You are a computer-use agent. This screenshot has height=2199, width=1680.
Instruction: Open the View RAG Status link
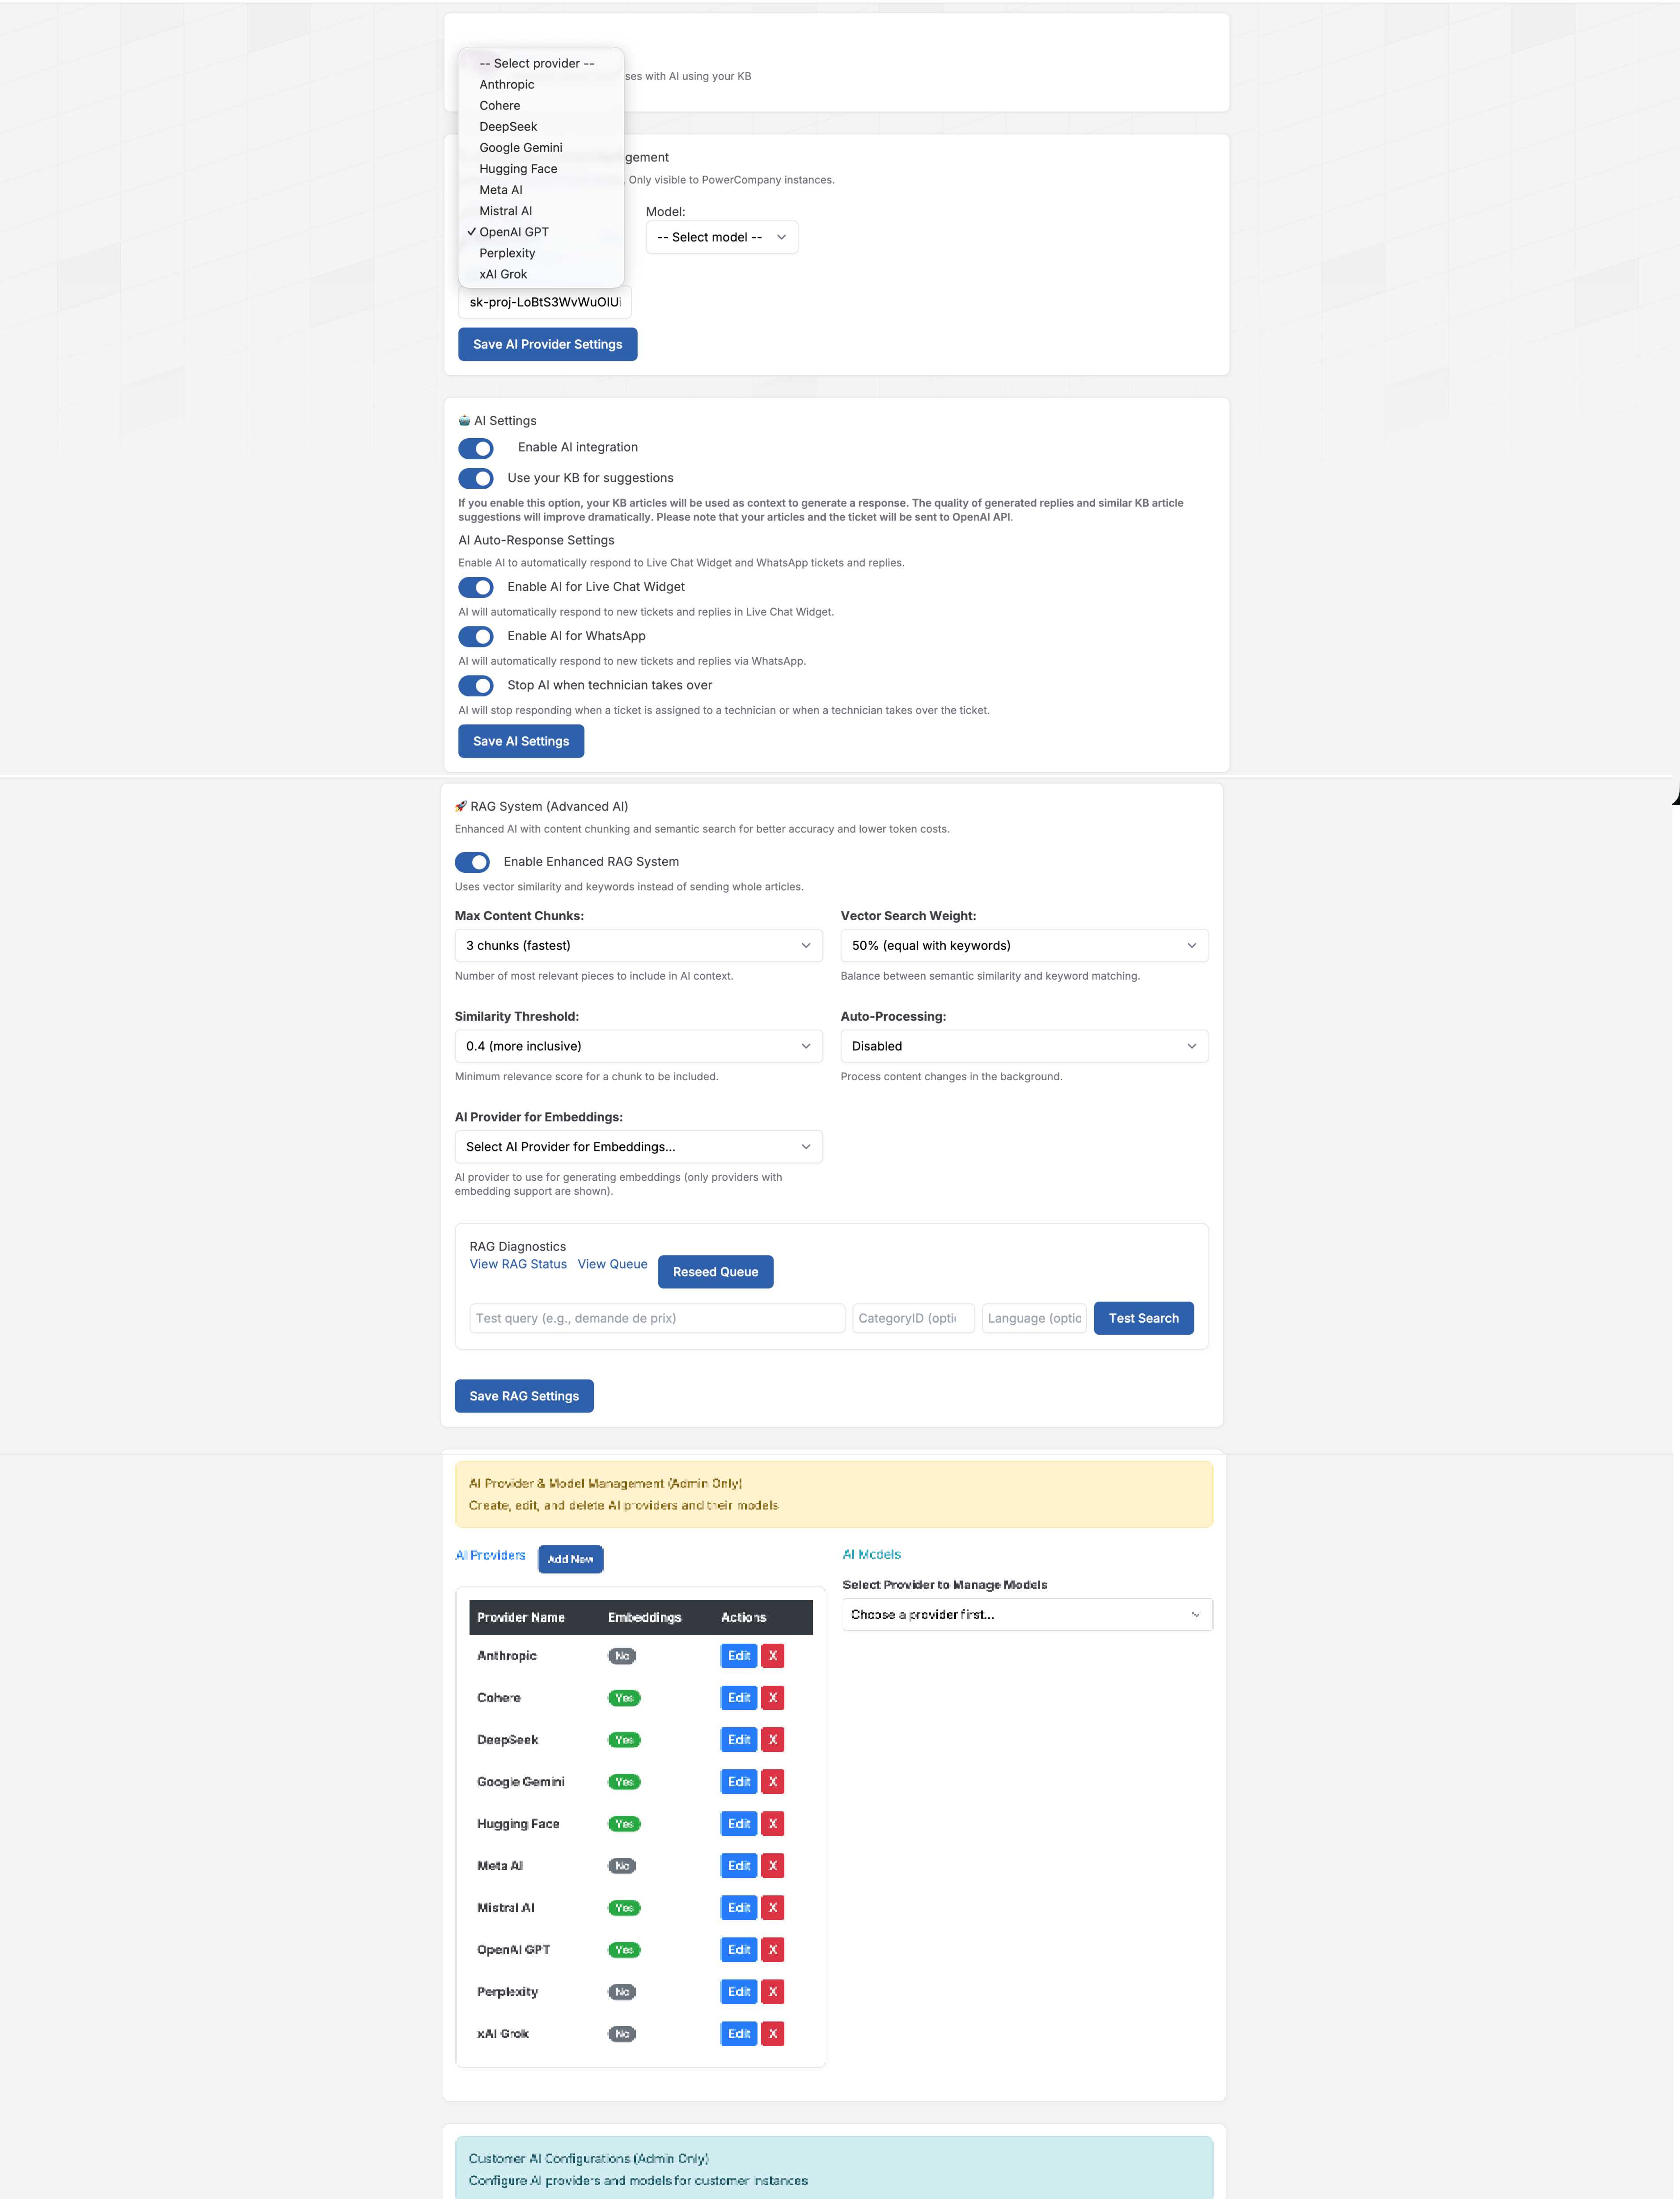518,1264
